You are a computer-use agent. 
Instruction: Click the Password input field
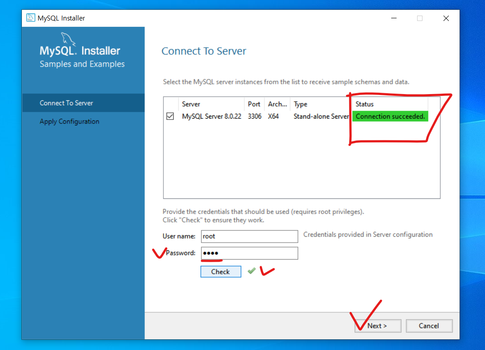(x=249, y=253)
